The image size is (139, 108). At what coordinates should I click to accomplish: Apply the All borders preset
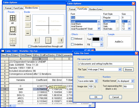tap(13, 18)
